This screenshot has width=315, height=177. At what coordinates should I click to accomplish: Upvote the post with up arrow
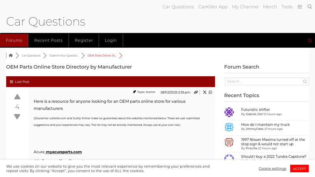(17, 97)
